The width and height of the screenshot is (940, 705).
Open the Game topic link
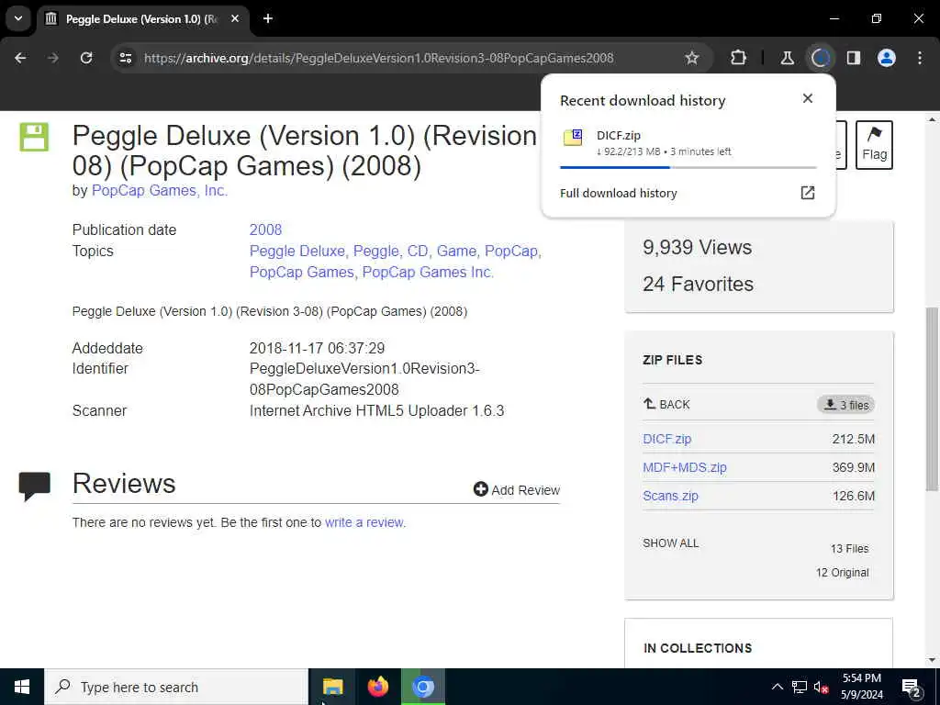coord(456,251)
